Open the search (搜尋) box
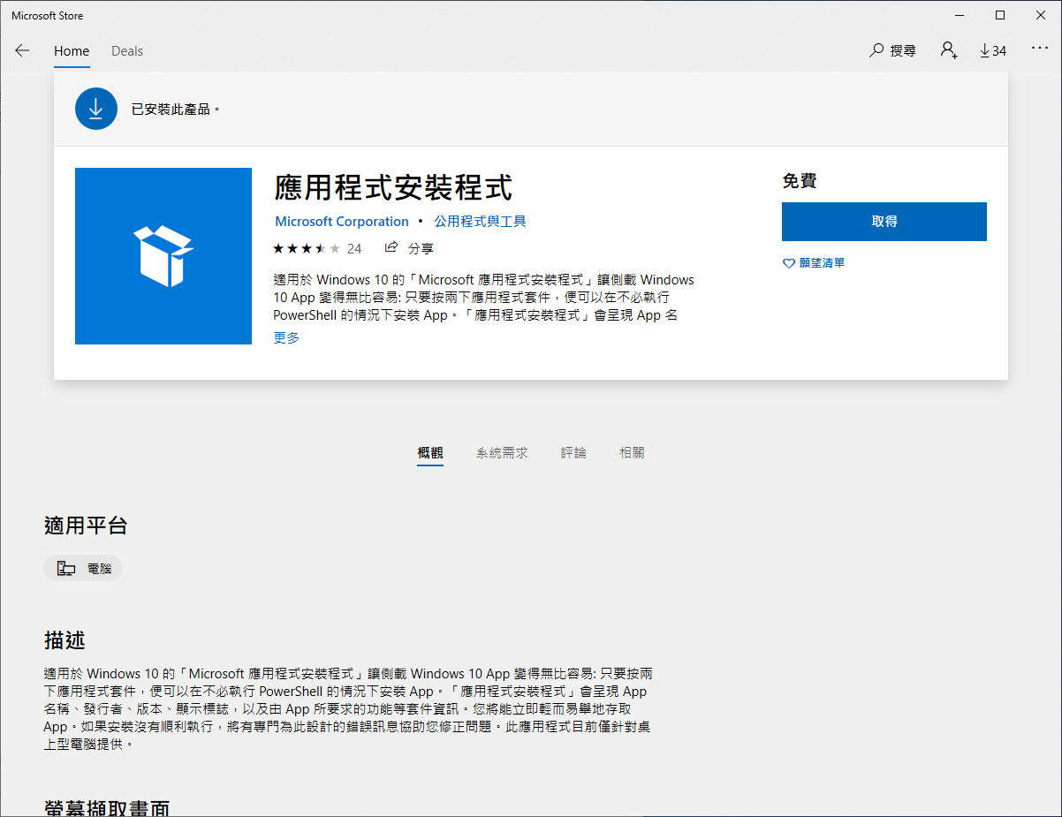 click(892, 51)
